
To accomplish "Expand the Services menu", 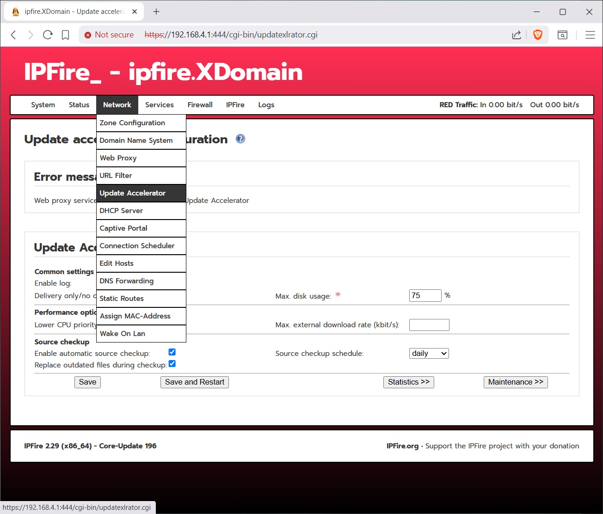I will pyautogui.click(x=159, y=105).
